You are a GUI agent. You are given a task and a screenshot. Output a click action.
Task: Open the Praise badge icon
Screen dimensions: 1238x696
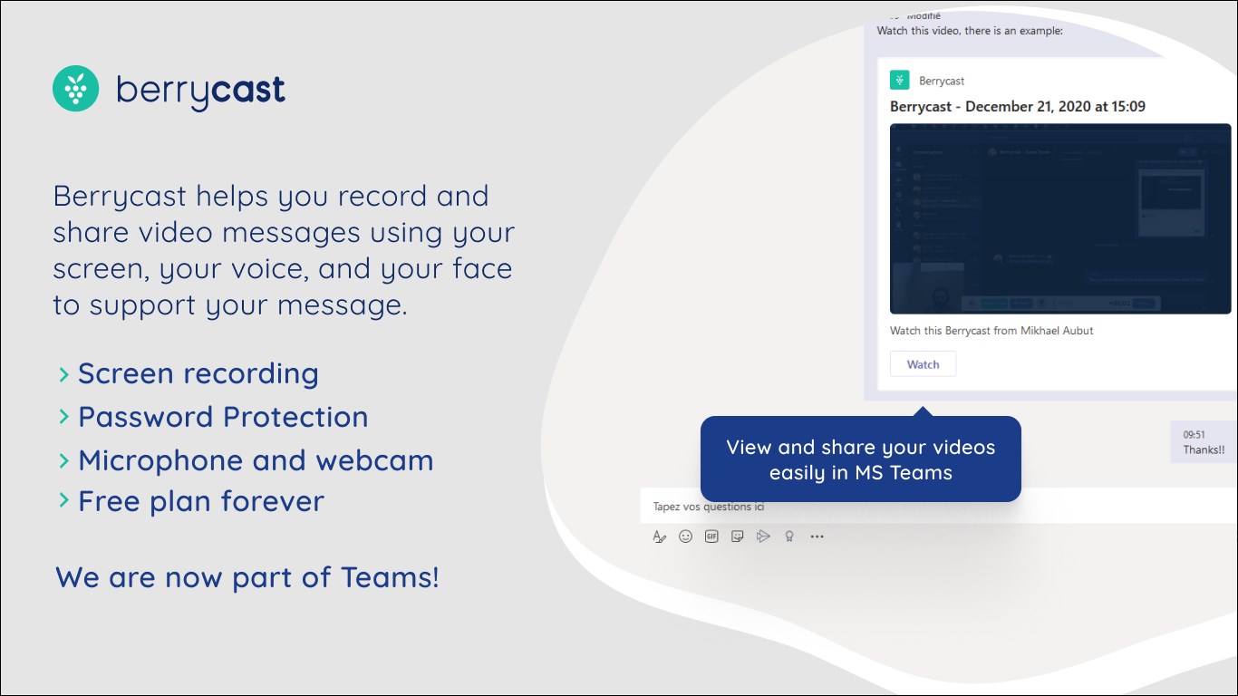tap(789, 536)
